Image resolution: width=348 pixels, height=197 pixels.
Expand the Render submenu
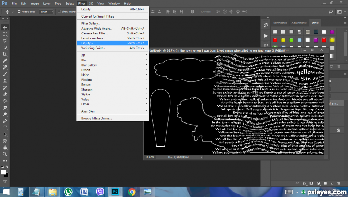(112, 85)
